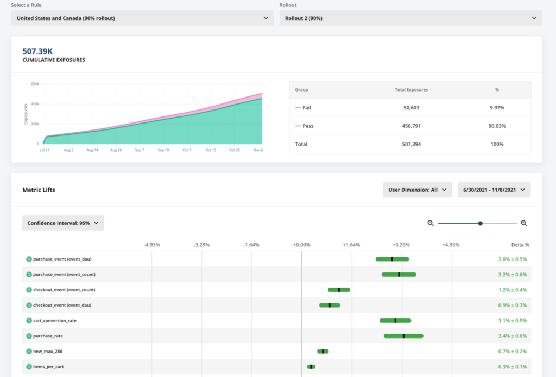Click the Fail group row label
Image resolution: width=556 pixels, height=377 pixels.
pyautogui.click(x=307, y=107)
